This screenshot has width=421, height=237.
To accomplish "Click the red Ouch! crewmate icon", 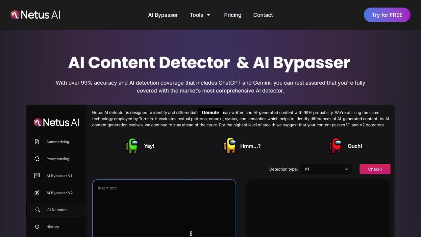I will coord(335,146).
